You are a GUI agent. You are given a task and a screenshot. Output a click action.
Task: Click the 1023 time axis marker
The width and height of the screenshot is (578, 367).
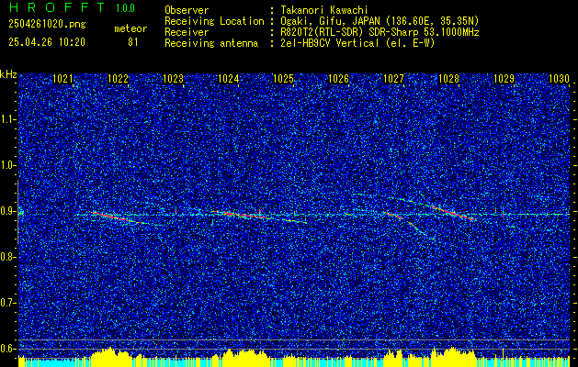pyautogui.click(x=173, y=78)
